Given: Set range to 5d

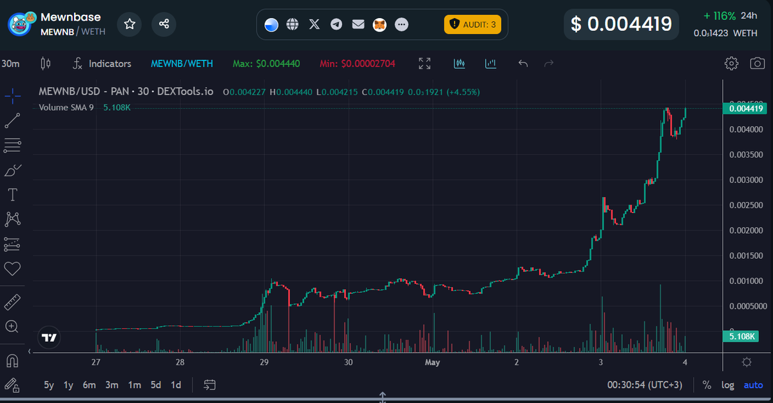Looking at the screenshot, I should [155, 385].
